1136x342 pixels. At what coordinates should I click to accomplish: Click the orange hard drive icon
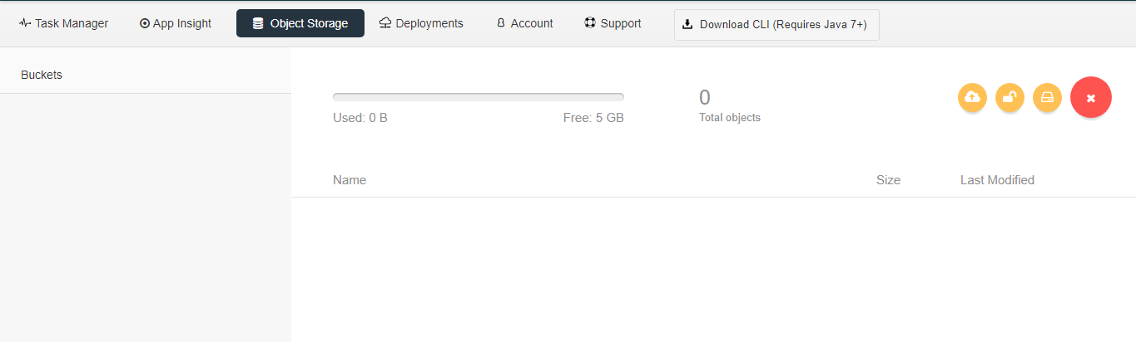point(1047,98)
